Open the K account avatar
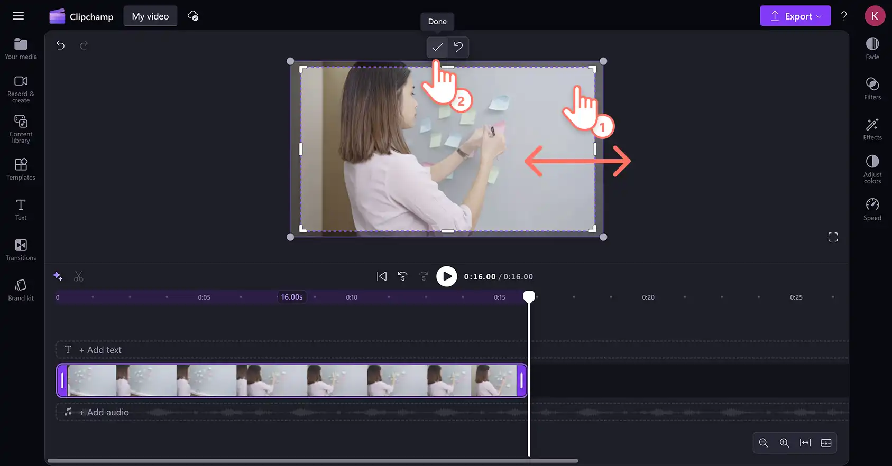Image resolution: width=892 pixels, height=466 pixels. click(875, 16)
